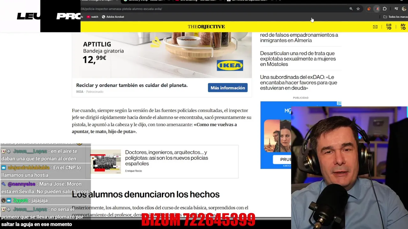Switch to the YouTube Live streaming tab

click(198, 1)
